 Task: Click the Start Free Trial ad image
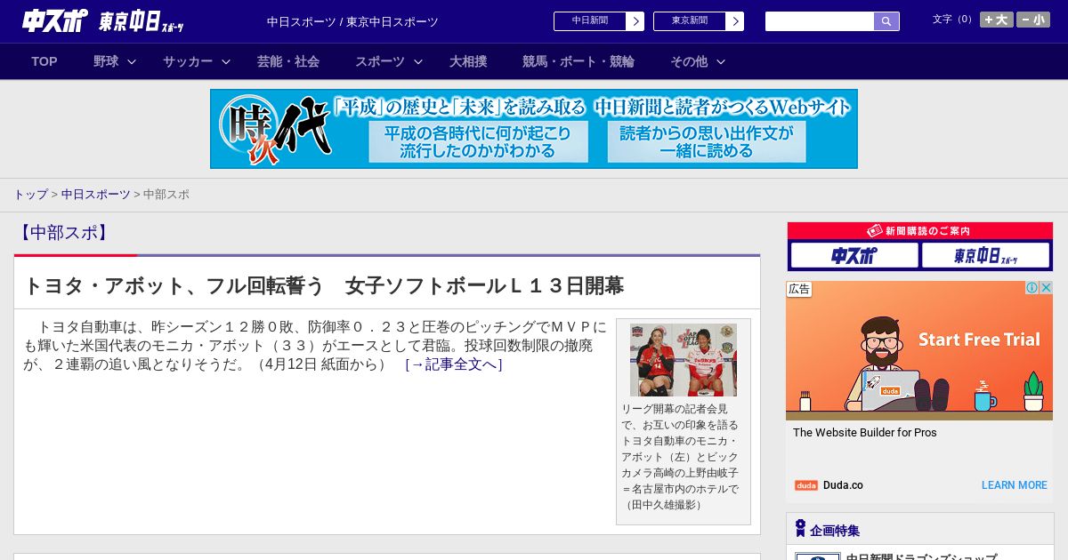(x=919, y=351)
